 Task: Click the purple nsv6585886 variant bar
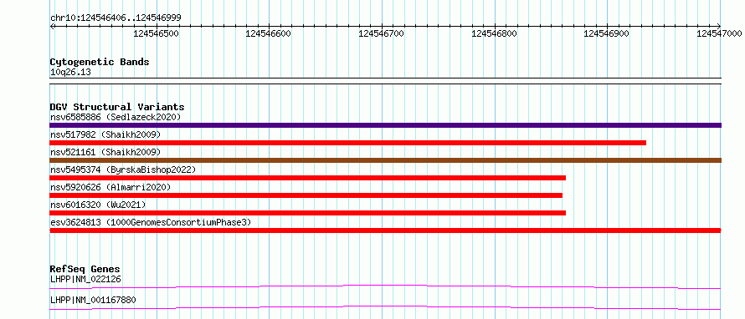[385, 125]
